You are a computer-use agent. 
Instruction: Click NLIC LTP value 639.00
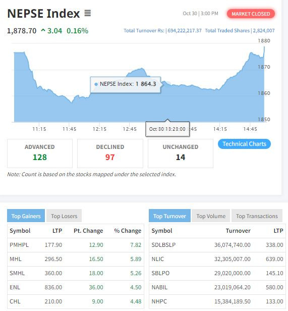pyautogui.click(x=274, y=259)
